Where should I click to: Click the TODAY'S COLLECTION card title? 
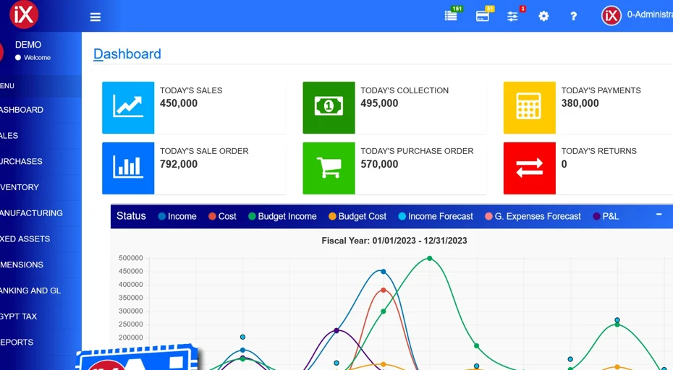[x=405, y=90]
